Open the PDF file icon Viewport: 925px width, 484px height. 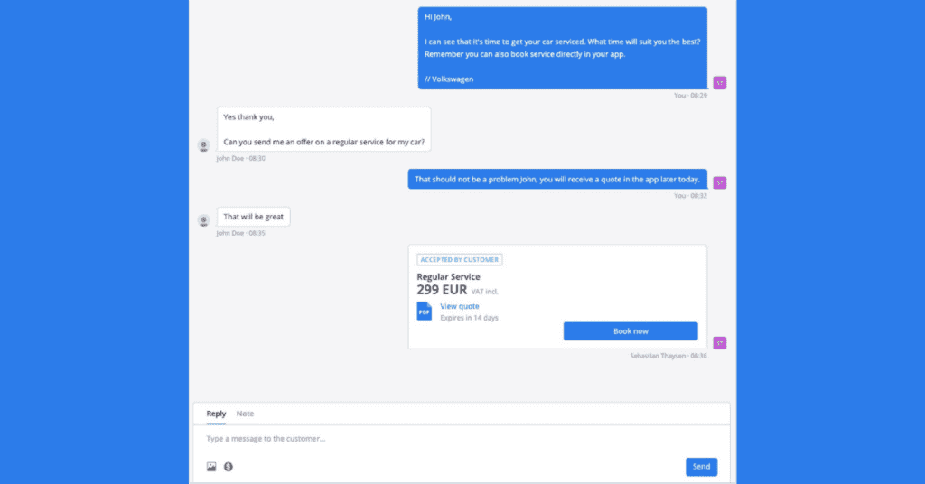pyautogui.click(x=425, y=311)
